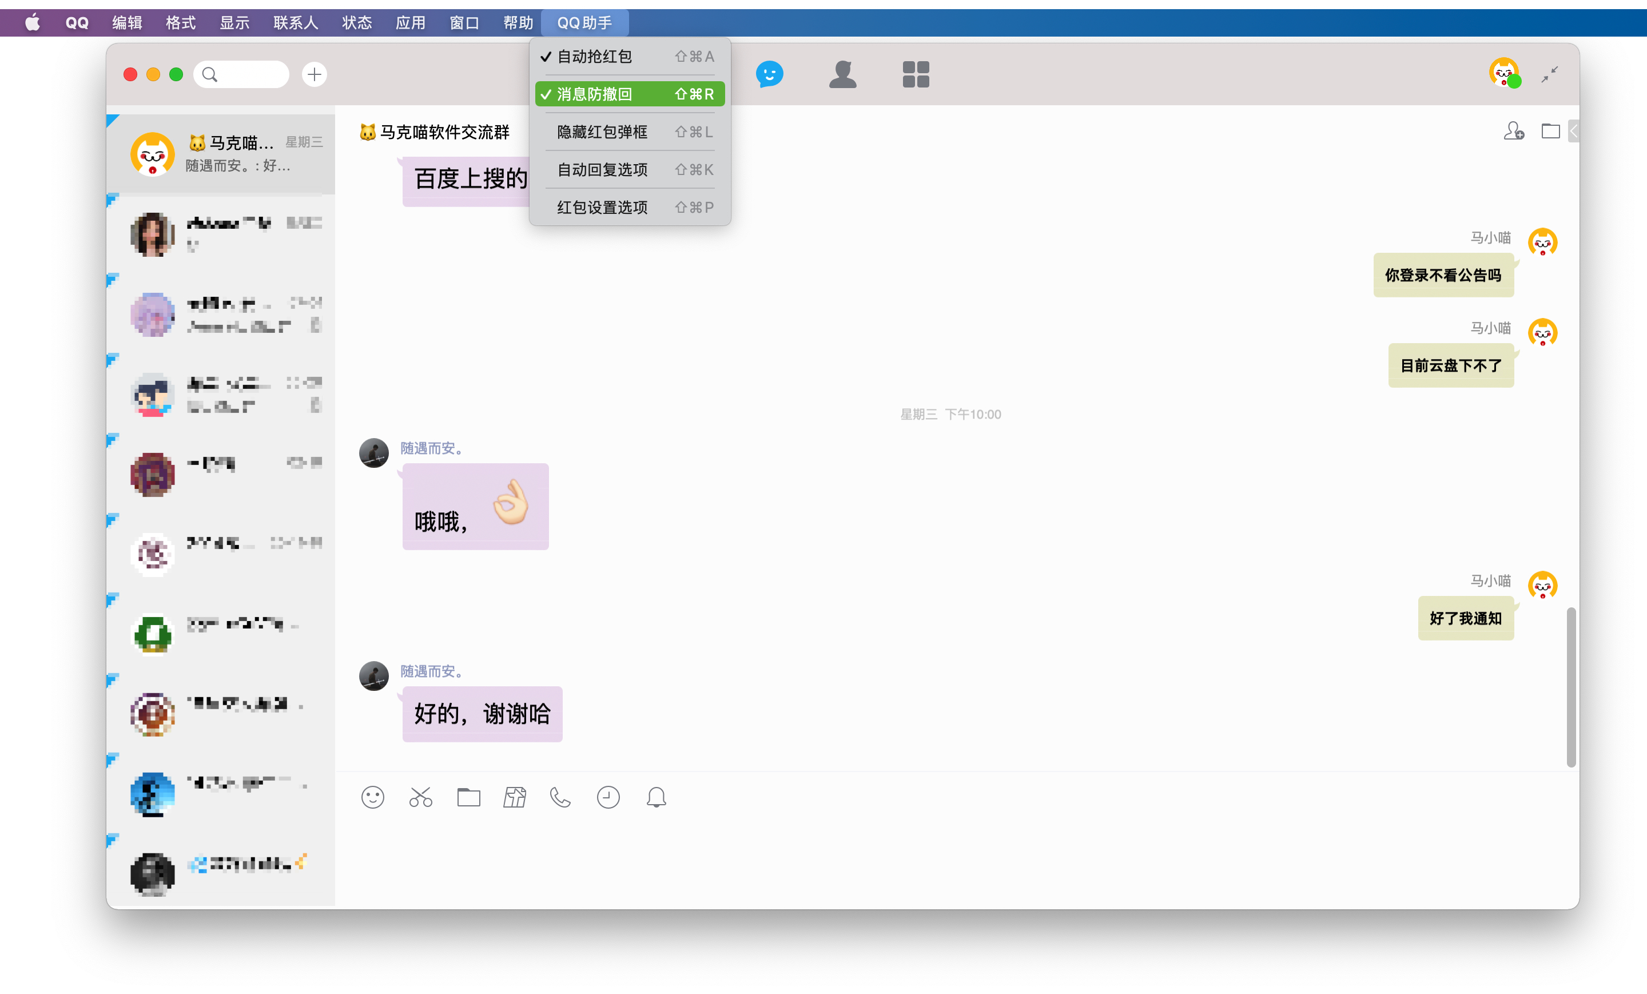Open the QQ助手 menu bar item
Screen dimensions: 1647x994
click(x=585, y=23)
